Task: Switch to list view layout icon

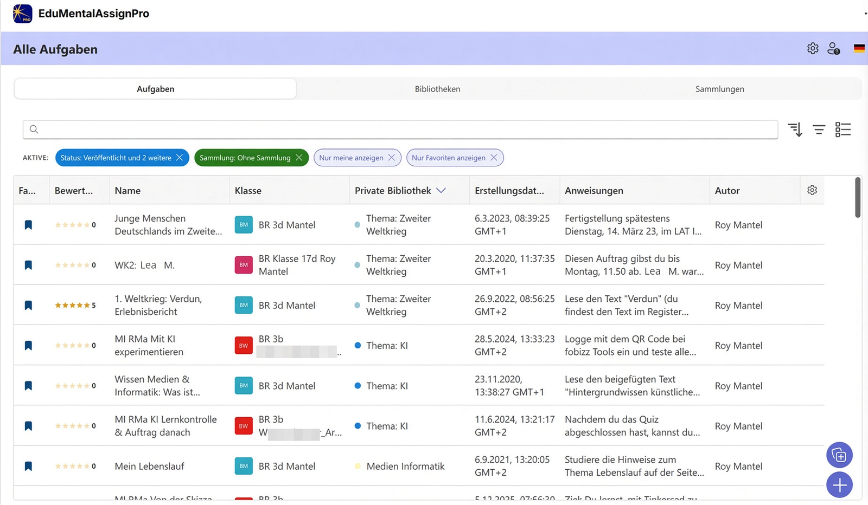Action: [843, 130]
